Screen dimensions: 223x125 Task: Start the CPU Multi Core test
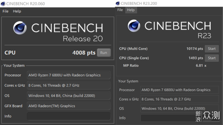pos(212,49)
